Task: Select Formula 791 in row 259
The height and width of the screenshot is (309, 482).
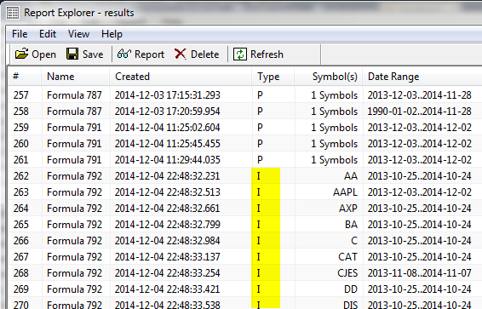Action: pos(74,128)
